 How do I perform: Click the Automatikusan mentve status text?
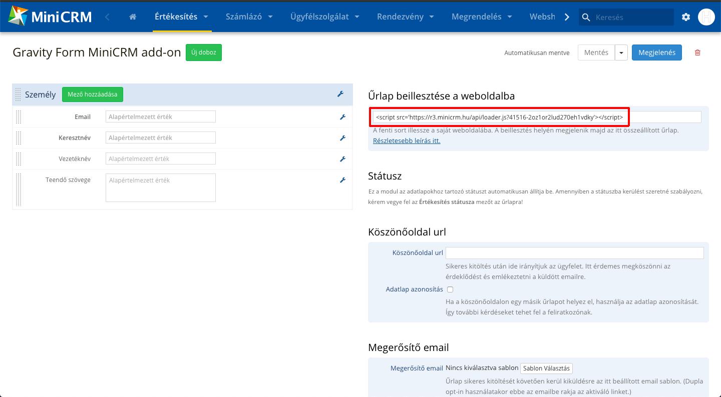point(537,52)
